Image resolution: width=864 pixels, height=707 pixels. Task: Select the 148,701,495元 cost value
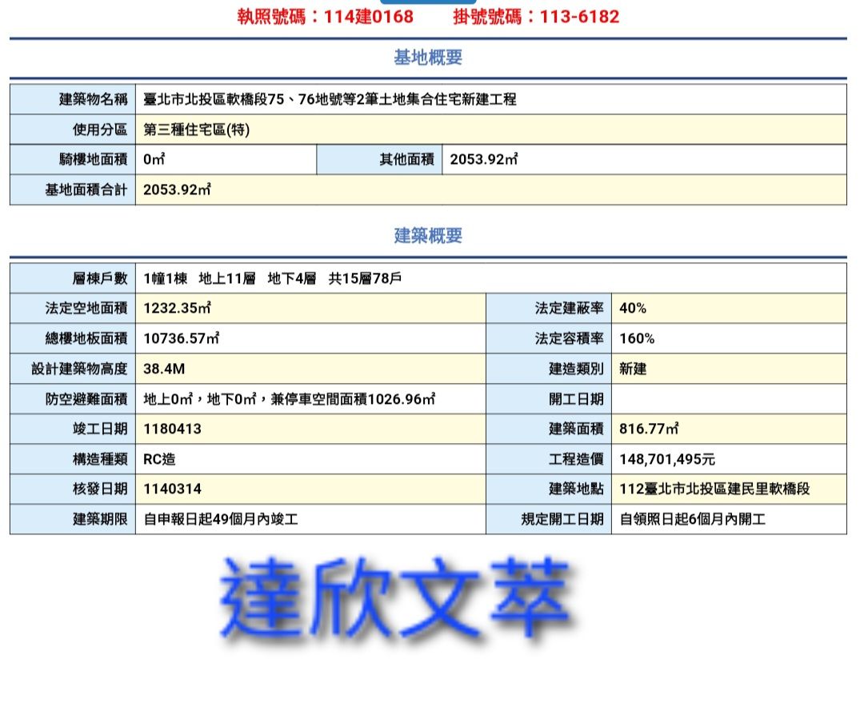pos(667,459)
